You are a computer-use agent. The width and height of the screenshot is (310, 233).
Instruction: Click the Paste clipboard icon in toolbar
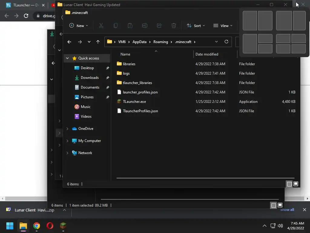click(x=130, y=25)
